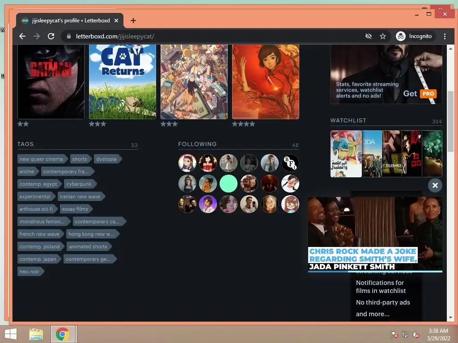Reload the Letterboxd page
This screenshot has width=458, height=343.
pos(51,36)
